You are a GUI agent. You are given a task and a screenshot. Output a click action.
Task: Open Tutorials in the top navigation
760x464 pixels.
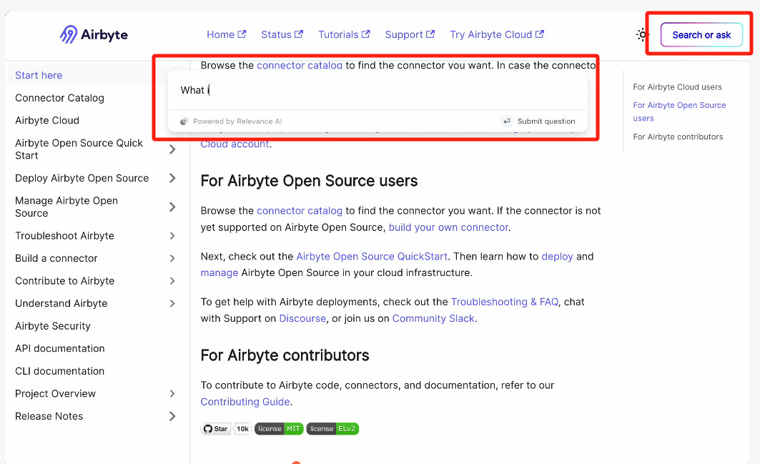click(x=344, y=34)
